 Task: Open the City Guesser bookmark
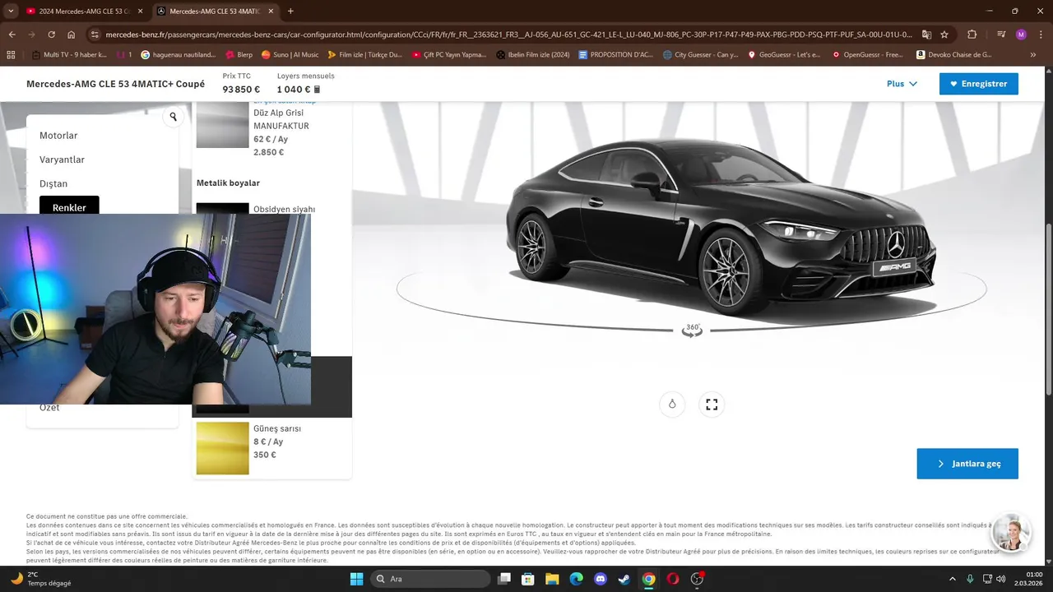(x=700, y=54)
